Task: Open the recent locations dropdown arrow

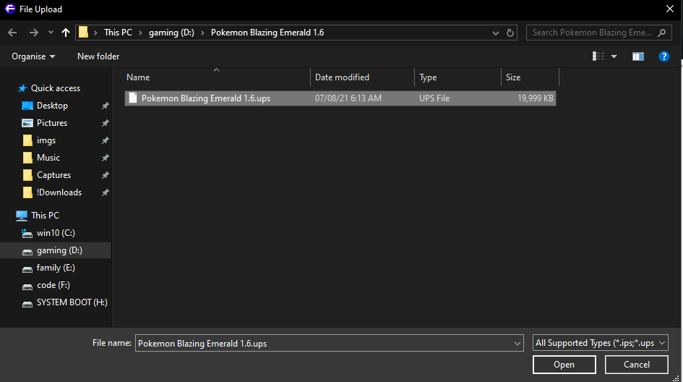Action: [51, 33]
